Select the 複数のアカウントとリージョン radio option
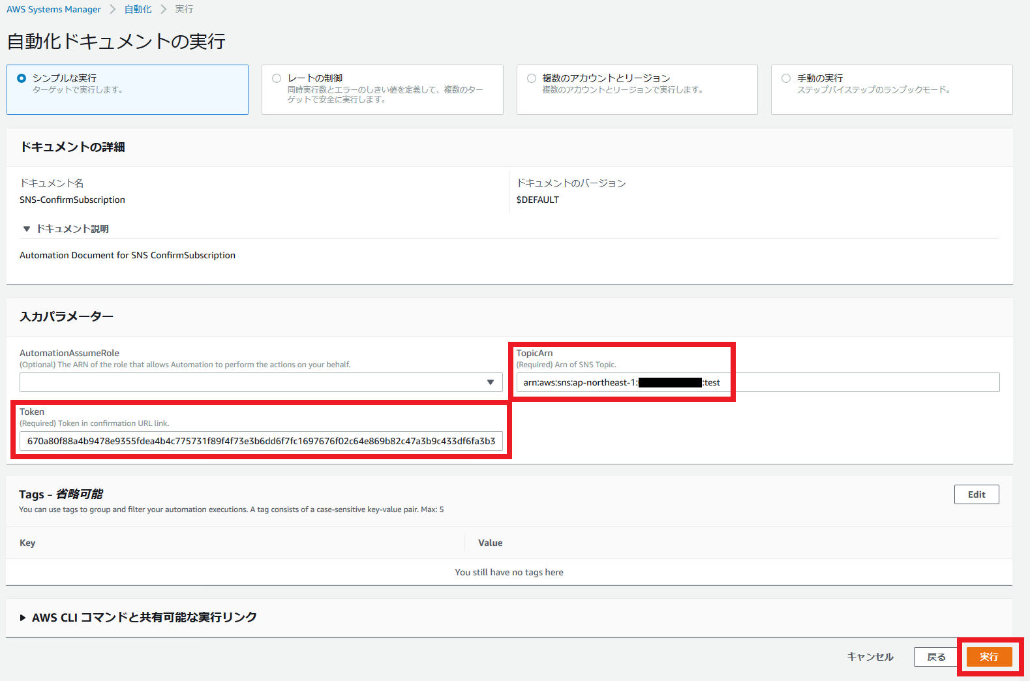 coord(532,78)
